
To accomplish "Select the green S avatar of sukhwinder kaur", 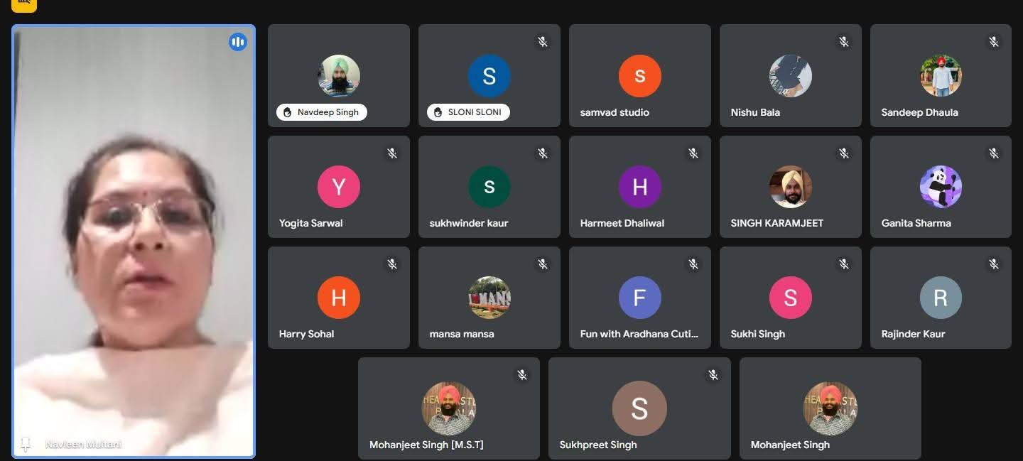I will pyautogui.click(x=489, y=187).
